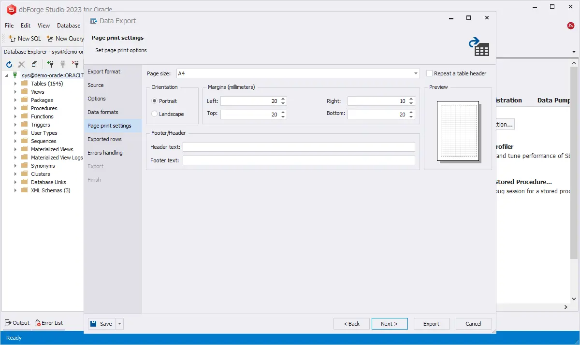580x345 pixels.
Task: Click the New Connection plug icon
Action: coord(50,64)
